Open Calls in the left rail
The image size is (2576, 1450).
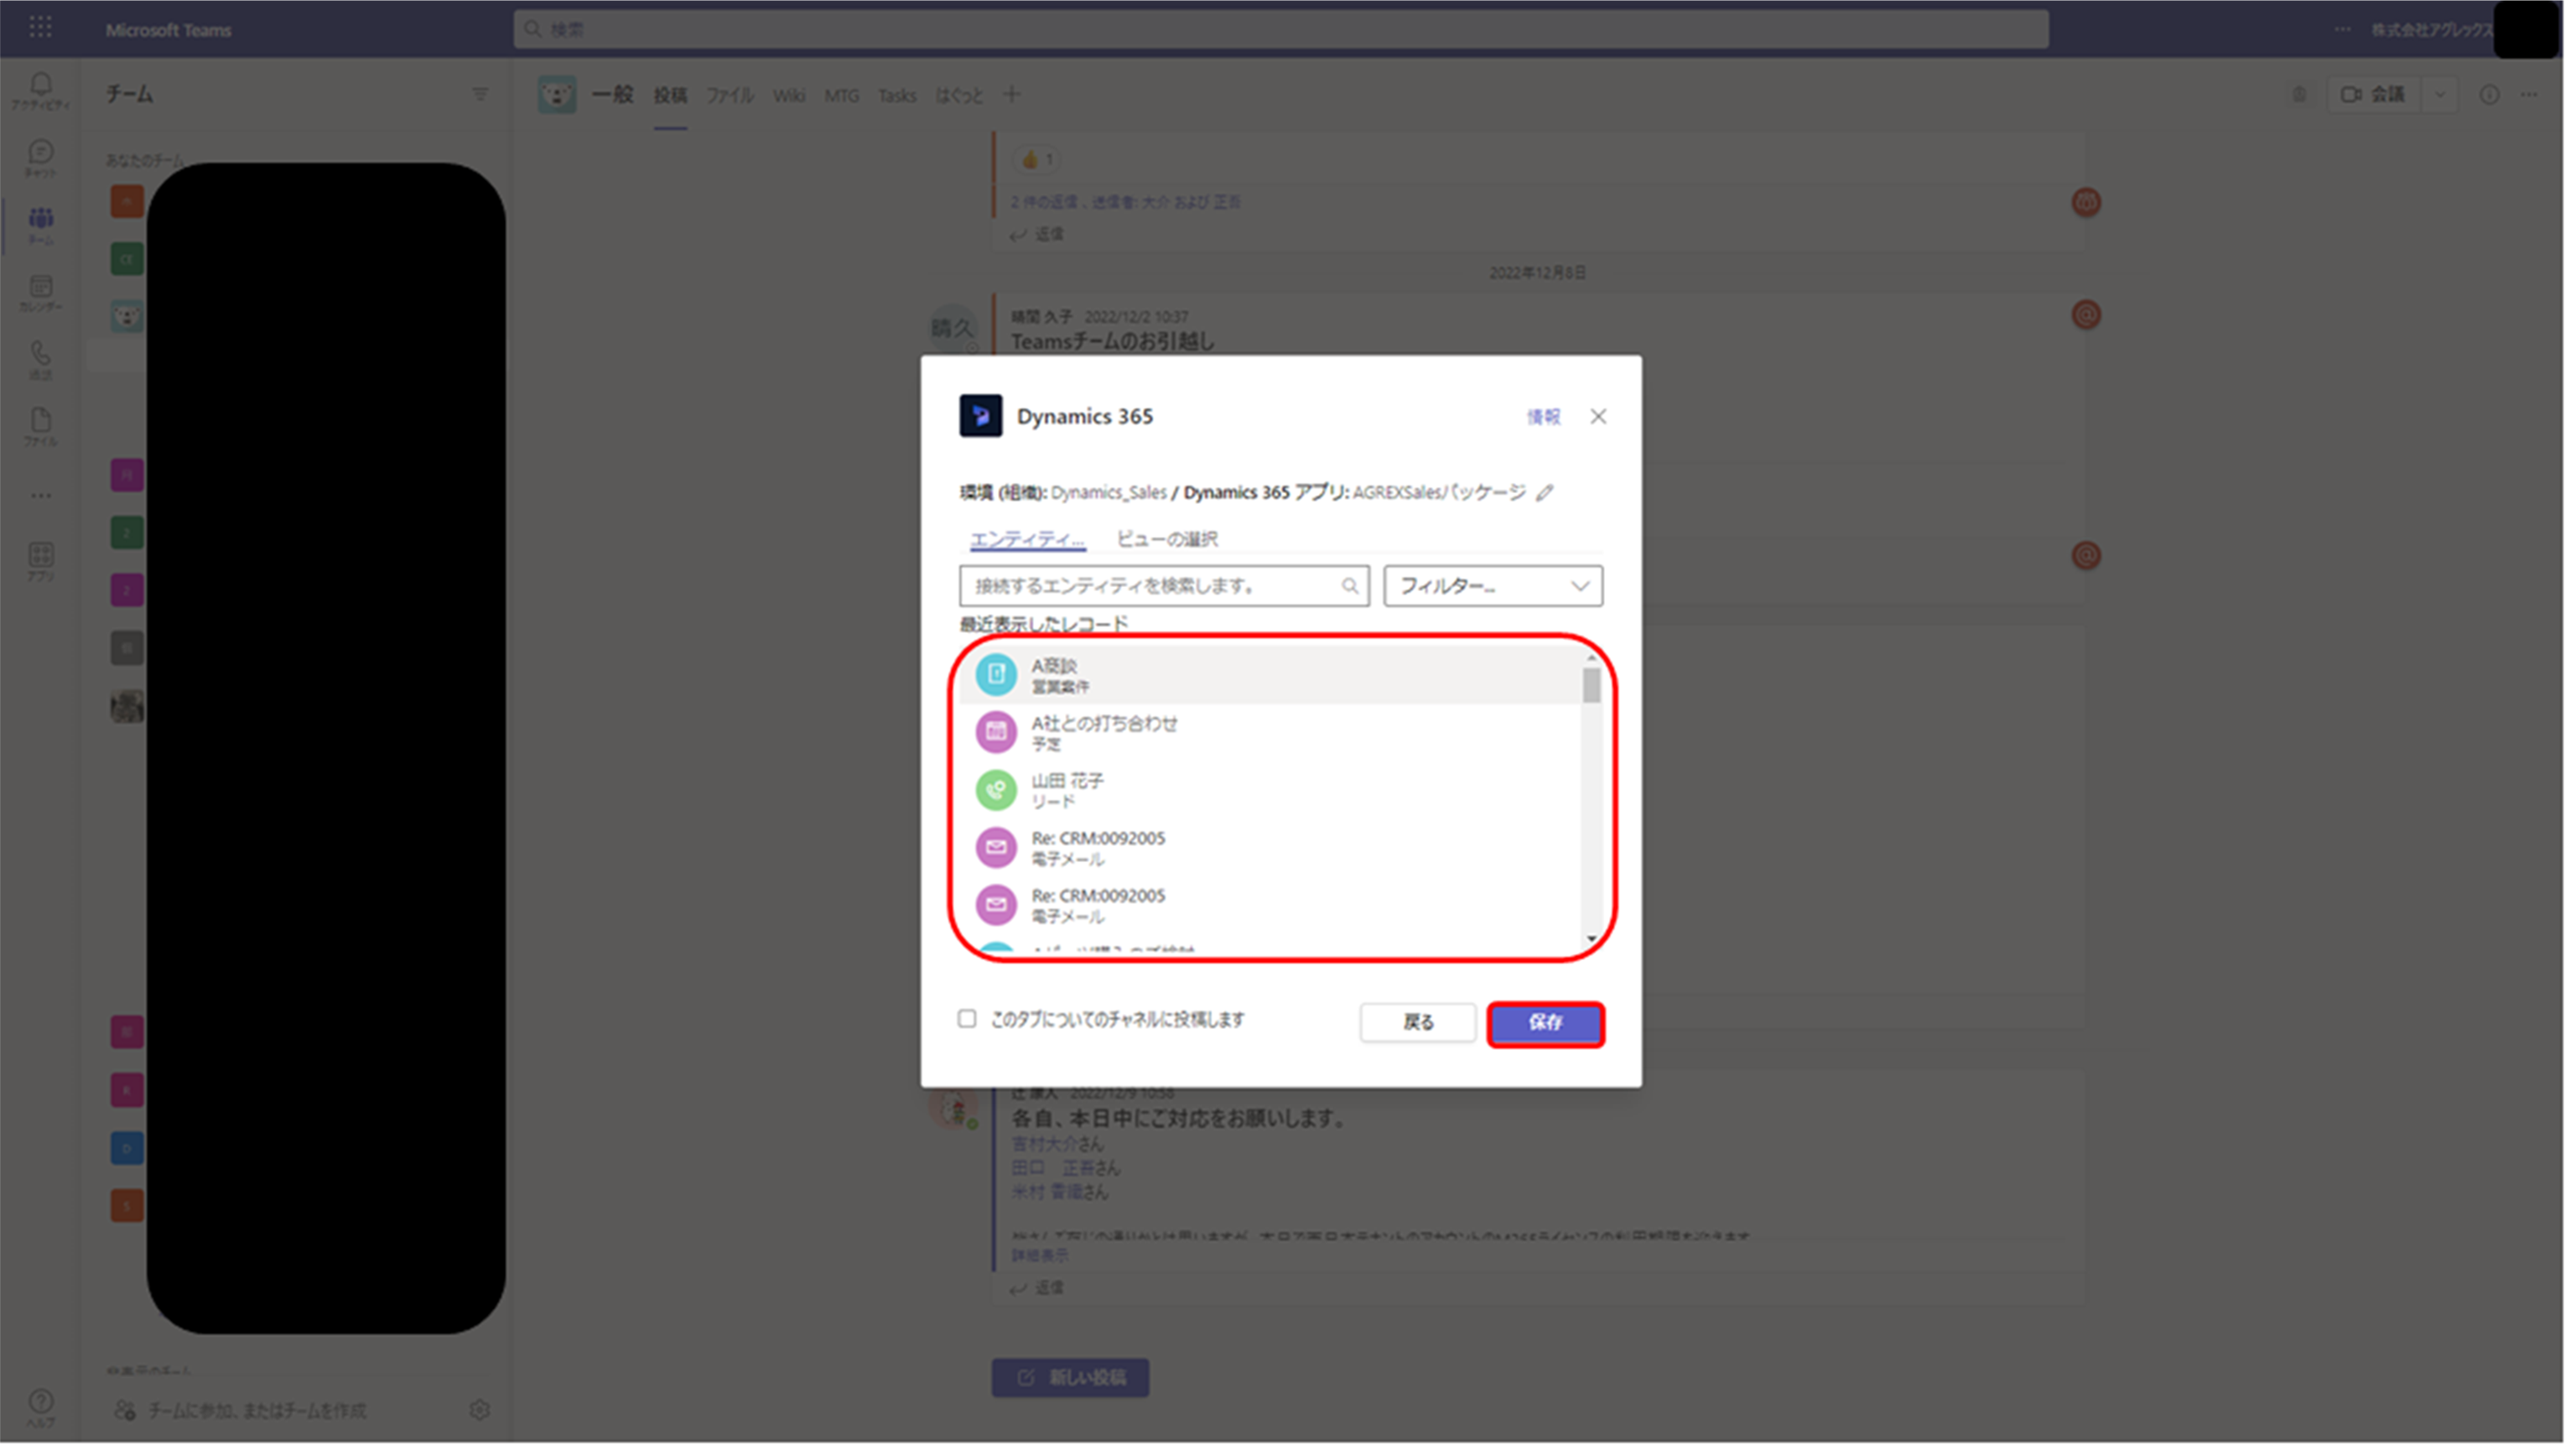[x=41, y=360]
